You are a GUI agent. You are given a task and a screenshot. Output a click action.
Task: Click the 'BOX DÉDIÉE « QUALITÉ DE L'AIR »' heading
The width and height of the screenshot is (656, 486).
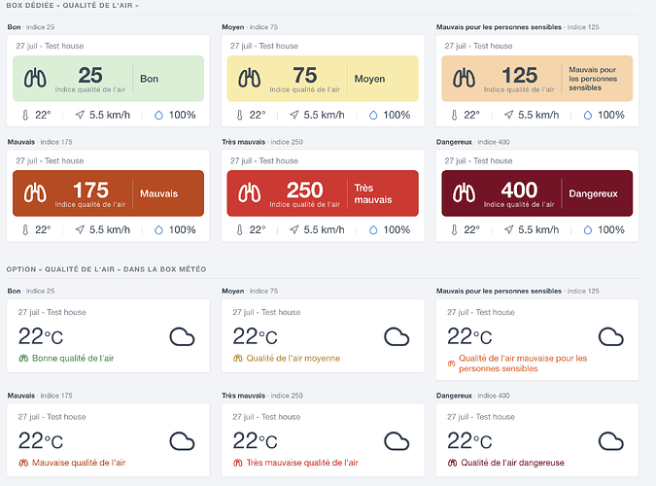pyautogui.click(x=72, y=6)
